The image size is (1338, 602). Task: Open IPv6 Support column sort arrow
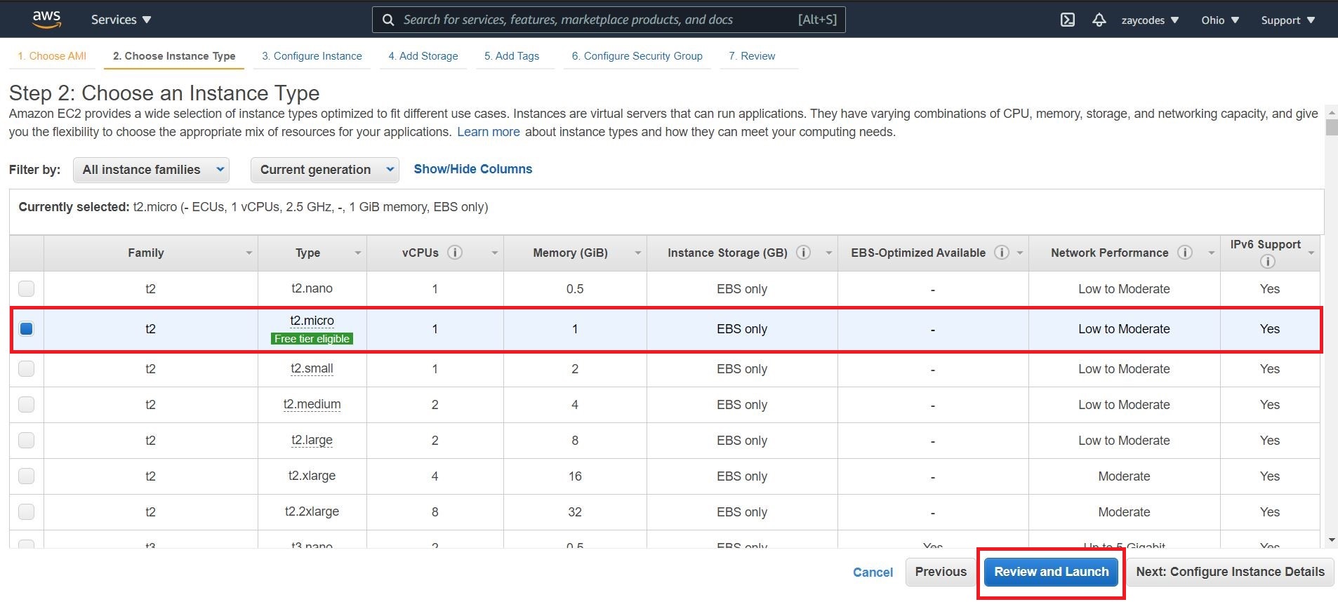(x=1311, y=253)
